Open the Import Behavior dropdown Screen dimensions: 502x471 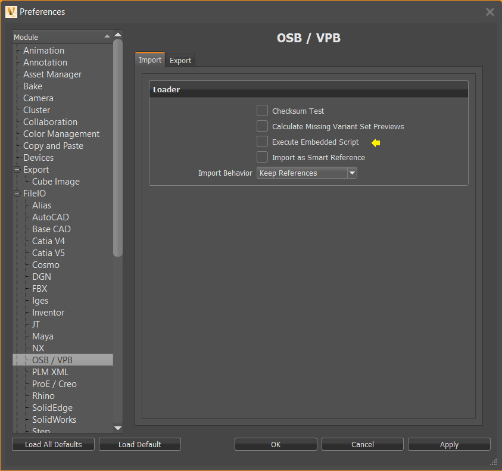(x=352, y=173)
